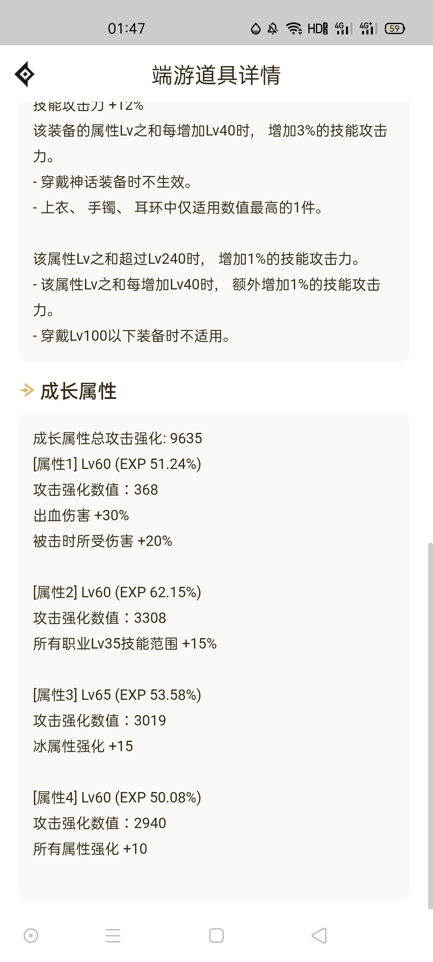
Task: Open the recent apps menu lines icon
Action: coord(113,936)
